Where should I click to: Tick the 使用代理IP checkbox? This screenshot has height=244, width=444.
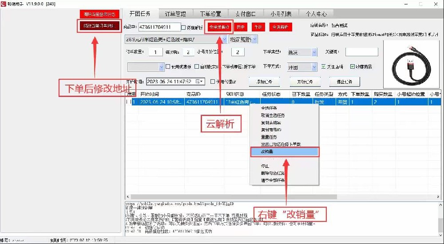(213, 81)
